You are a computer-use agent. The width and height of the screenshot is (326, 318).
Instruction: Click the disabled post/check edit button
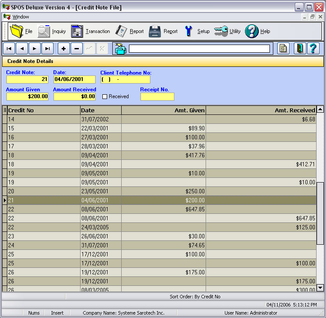[x=90, y=49]
